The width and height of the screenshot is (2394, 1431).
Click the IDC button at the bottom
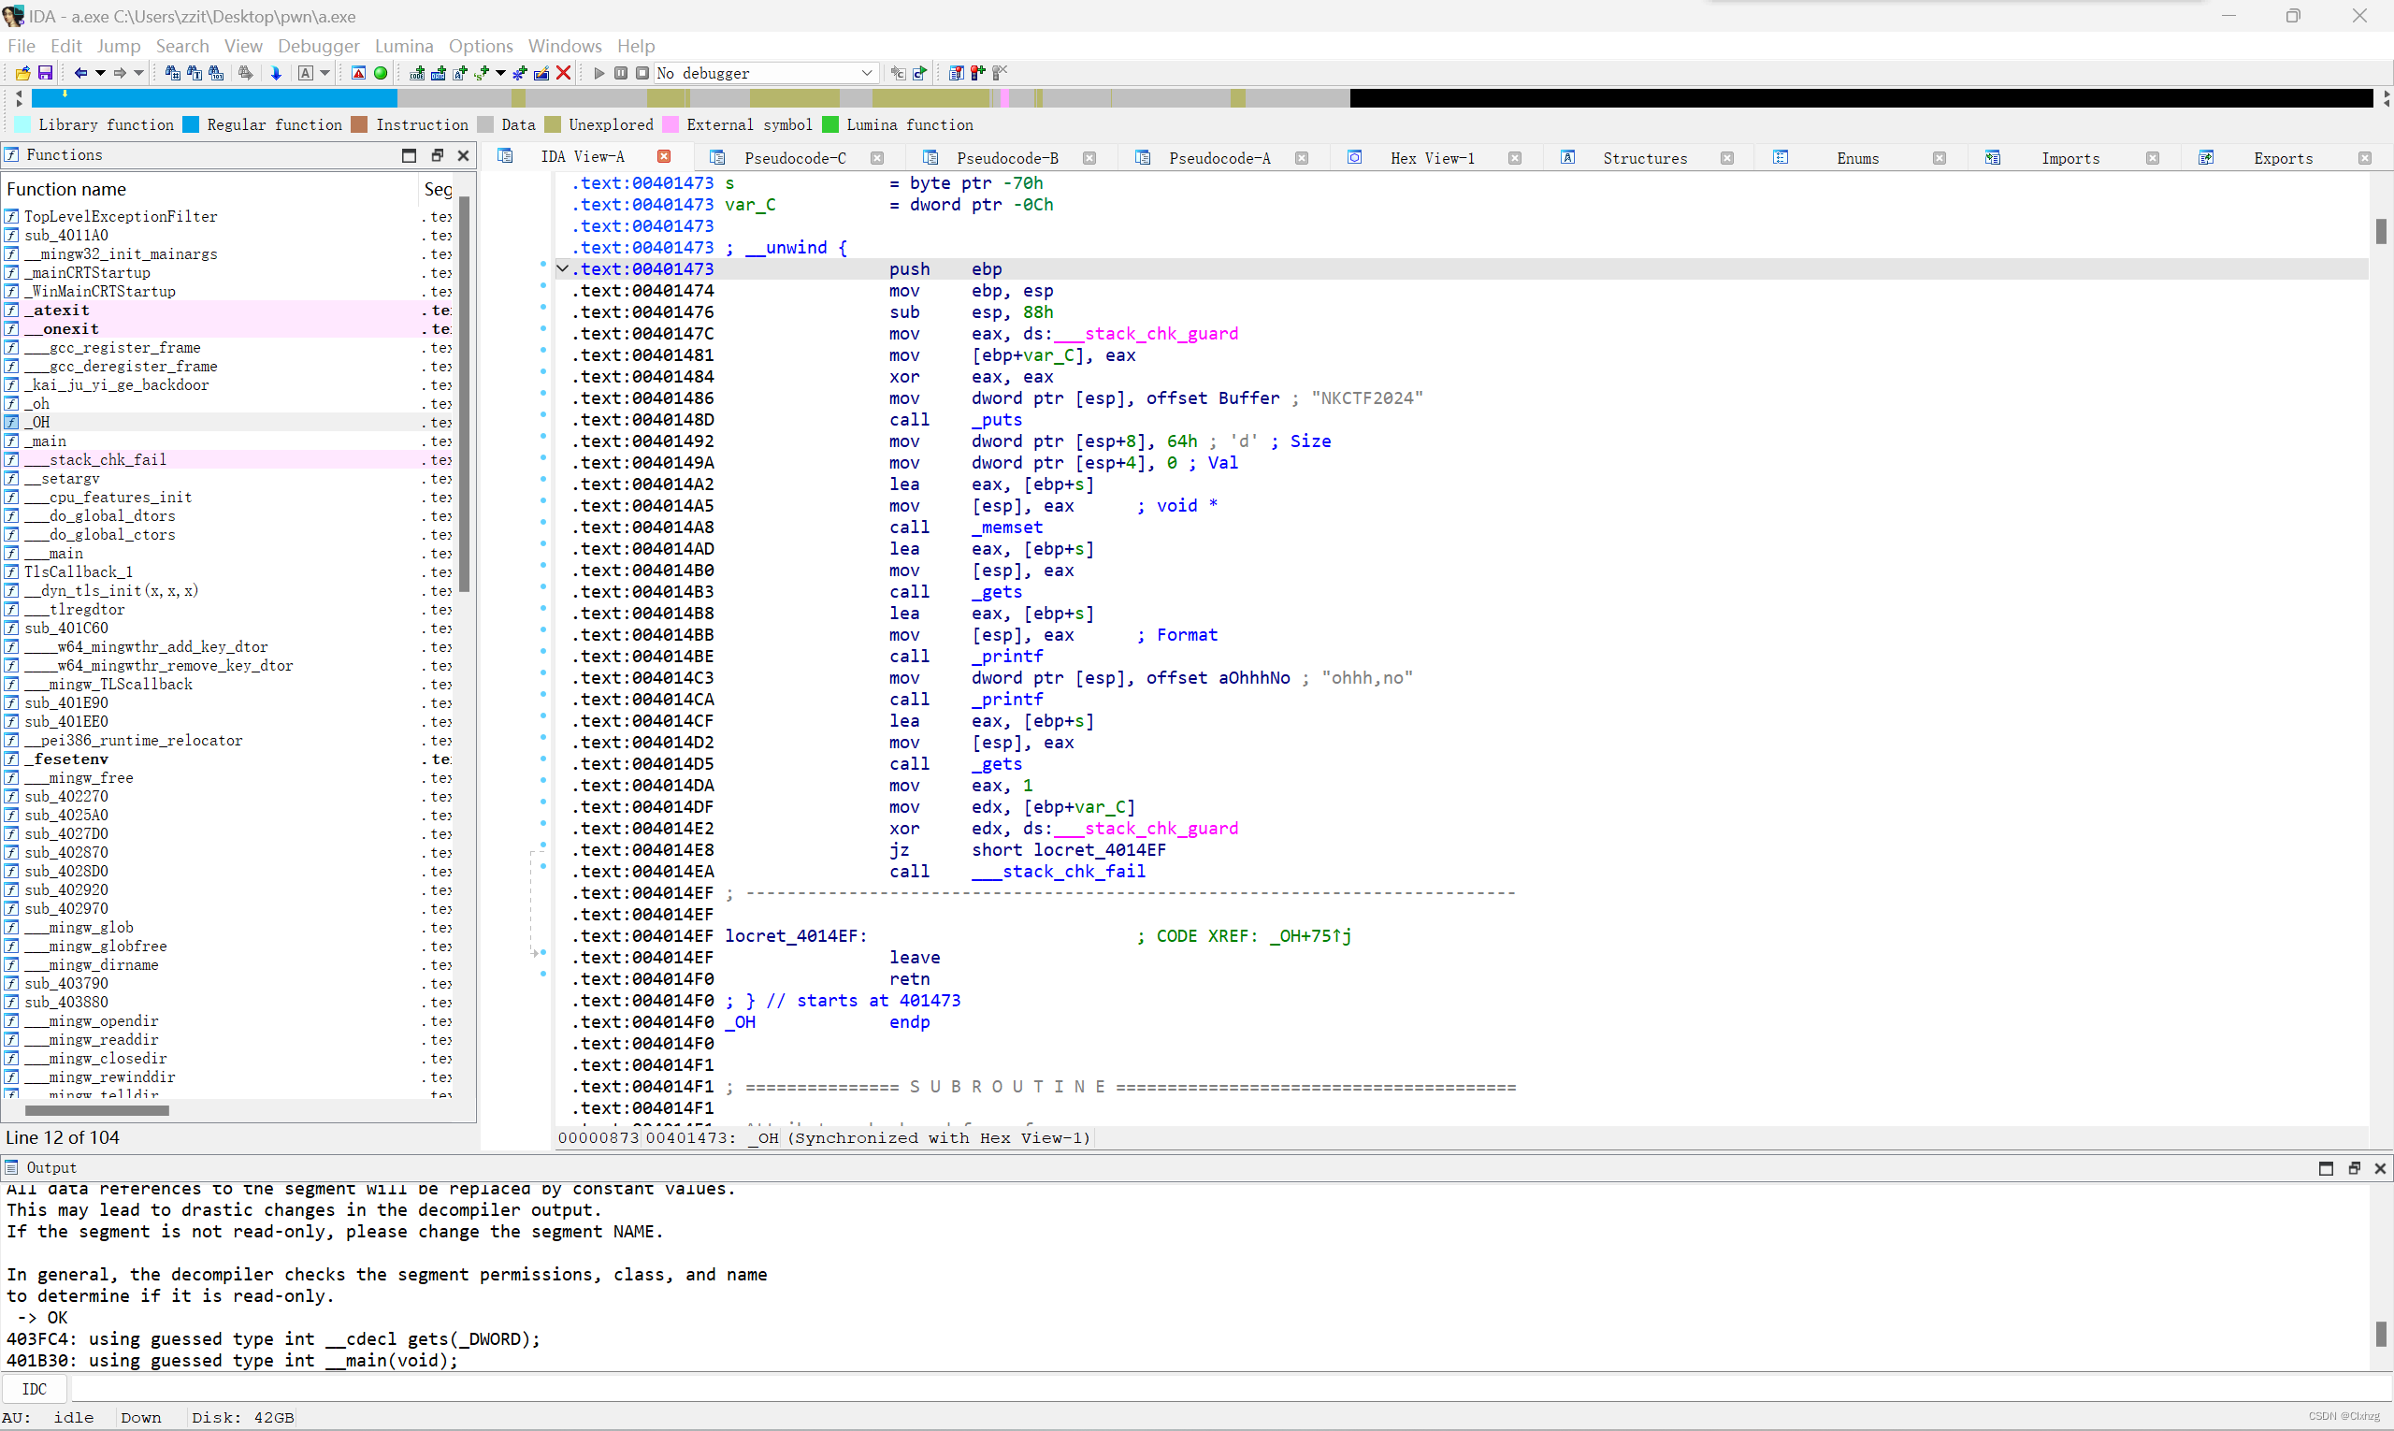35,1389
